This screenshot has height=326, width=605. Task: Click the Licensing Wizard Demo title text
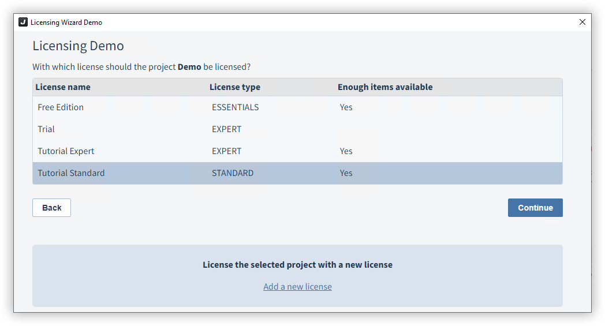(x=66, y=23)
